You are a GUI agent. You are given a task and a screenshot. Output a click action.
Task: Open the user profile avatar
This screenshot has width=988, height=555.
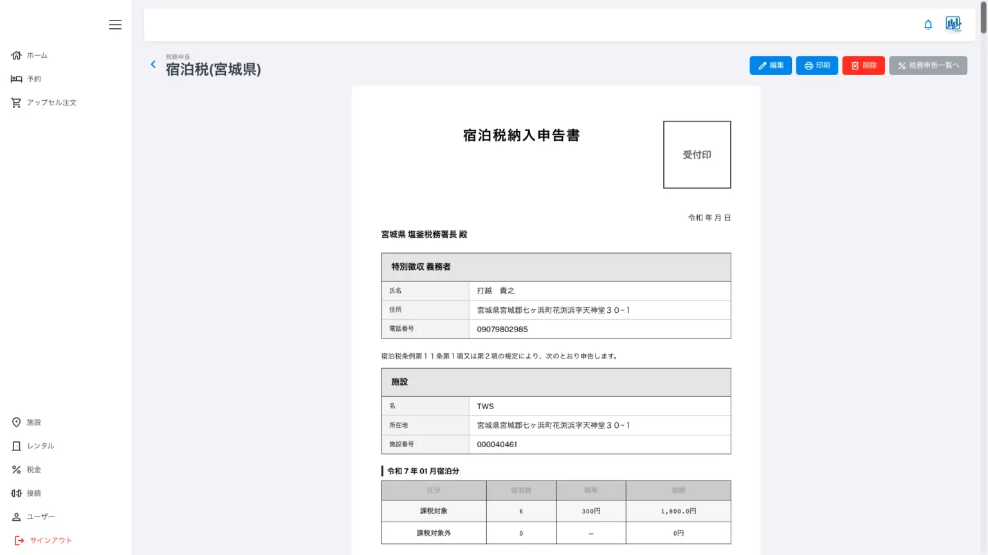(x=953, y=24)
